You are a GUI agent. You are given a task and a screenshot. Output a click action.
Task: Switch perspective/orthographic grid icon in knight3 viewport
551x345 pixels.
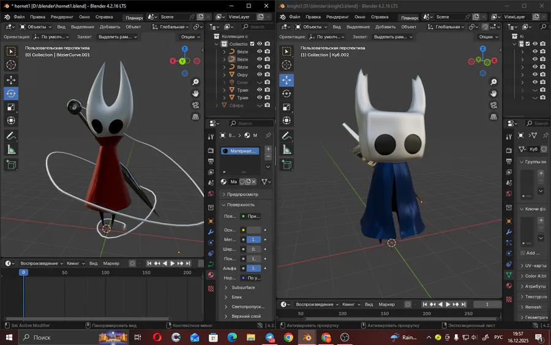tap(493, 116)
